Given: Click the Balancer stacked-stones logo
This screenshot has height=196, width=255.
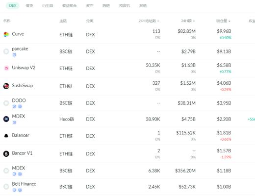Looking at the screenshot, I should (6, 136).
